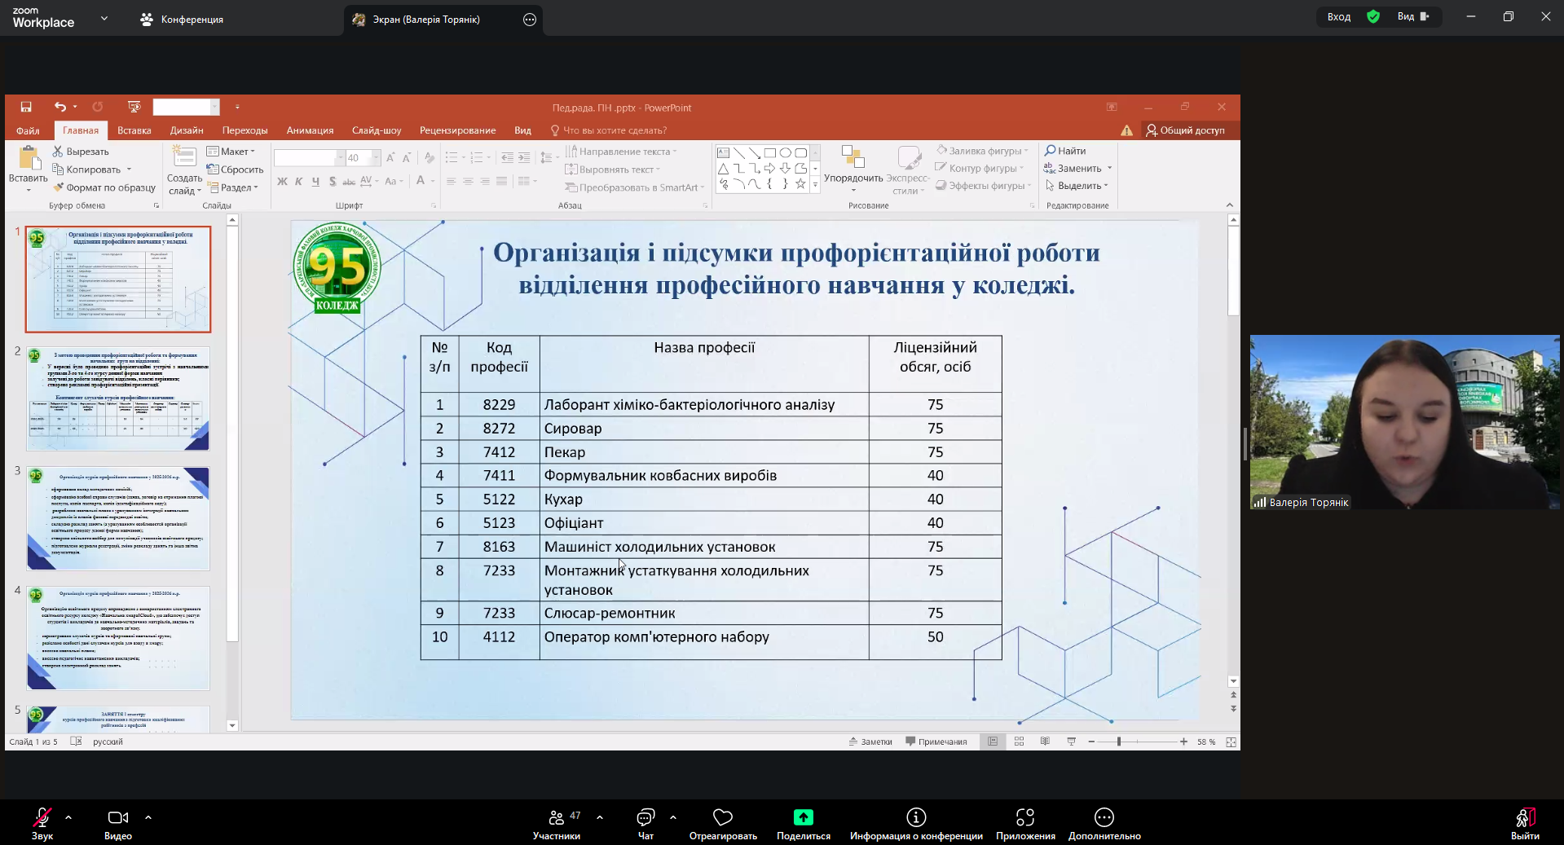This screenshot has height=845, width=1564.
Task: Expand audio options arrow next to microphone
Action: (x=68, y=816)
